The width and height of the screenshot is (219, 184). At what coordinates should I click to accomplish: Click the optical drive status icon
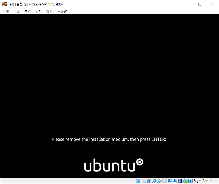pos(144,181)
